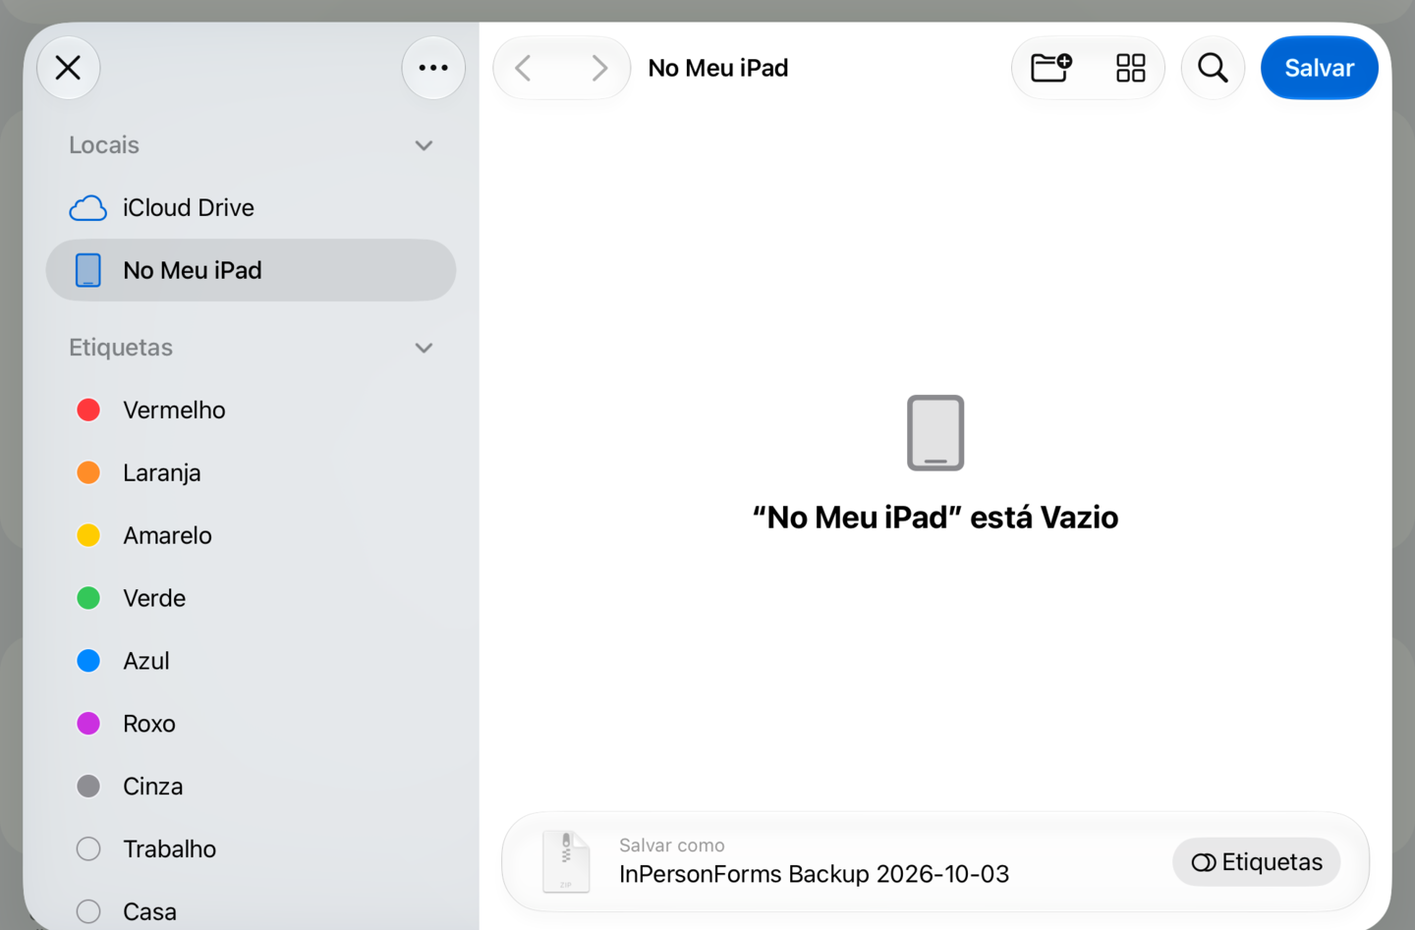
Task: Click the zip file thumbnail icon
Action: tap(566, 862)
